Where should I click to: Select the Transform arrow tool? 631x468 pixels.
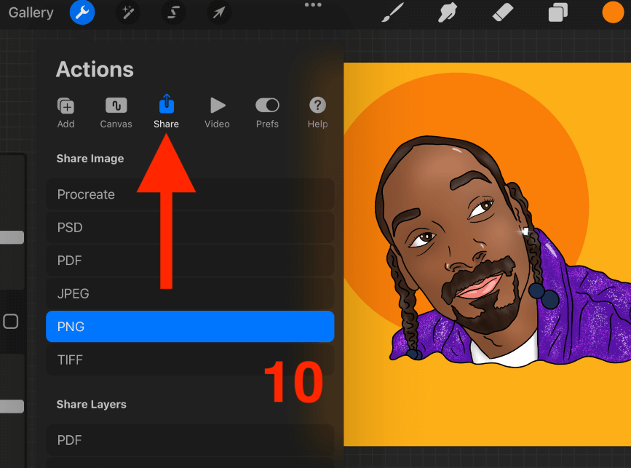point(218,12)
